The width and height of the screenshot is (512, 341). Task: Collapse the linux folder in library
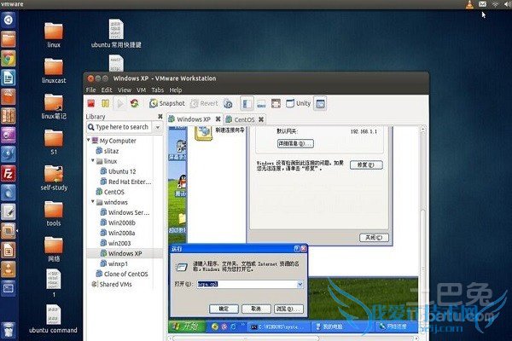coord(93,160)
